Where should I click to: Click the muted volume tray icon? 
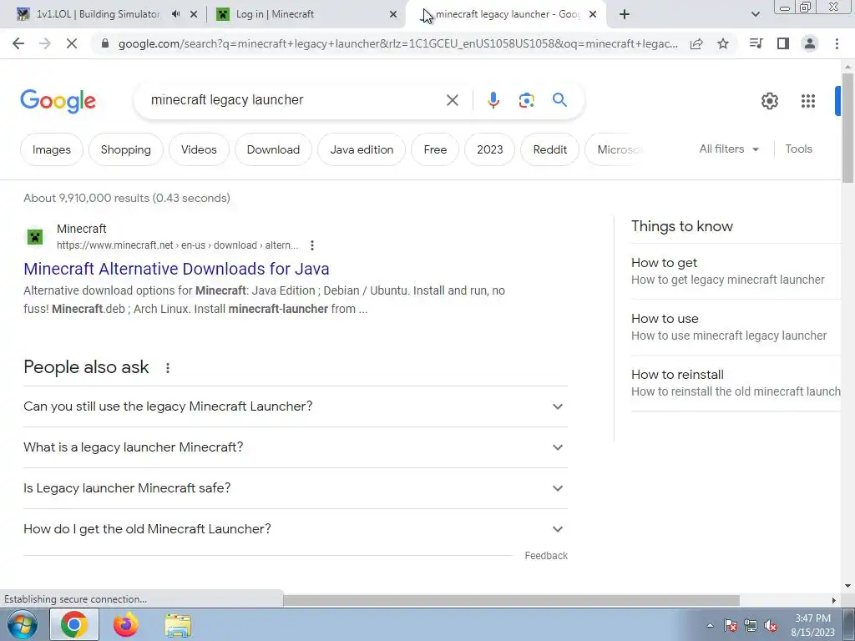coord(771,626)
